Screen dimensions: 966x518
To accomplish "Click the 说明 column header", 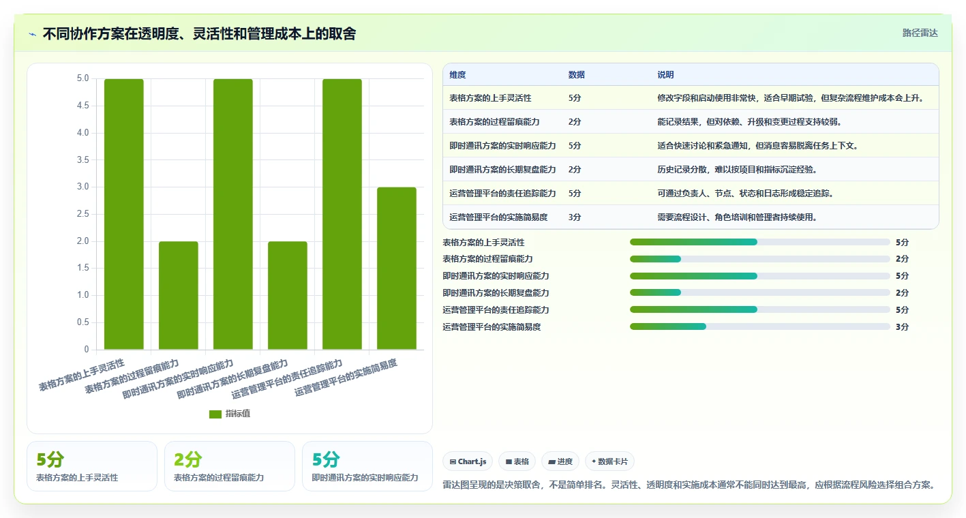I will point(665,75).
